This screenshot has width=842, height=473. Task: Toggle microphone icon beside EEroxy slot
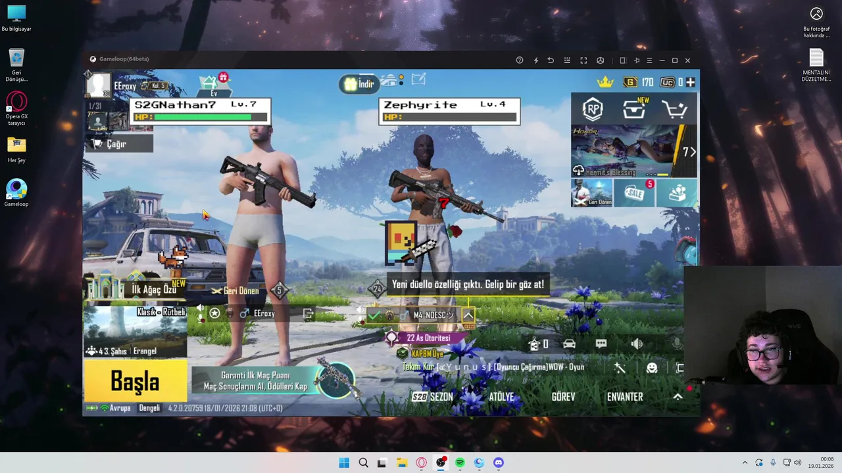tap(201, 319)
